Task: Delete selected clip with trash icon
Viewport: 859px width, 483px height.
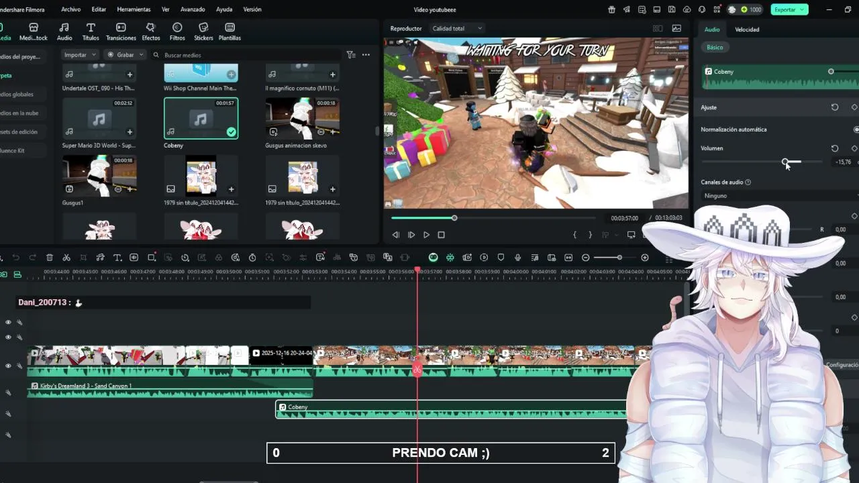Action: pos(50,258)
